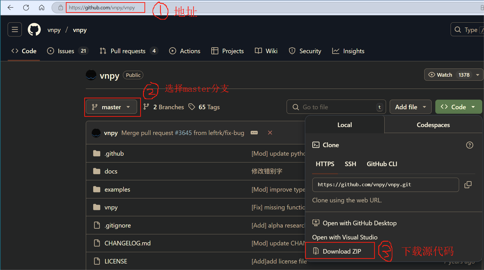The width and height of the screenshot is (484, 270).
Task: Open the Security tab
Action: (305, 51)
